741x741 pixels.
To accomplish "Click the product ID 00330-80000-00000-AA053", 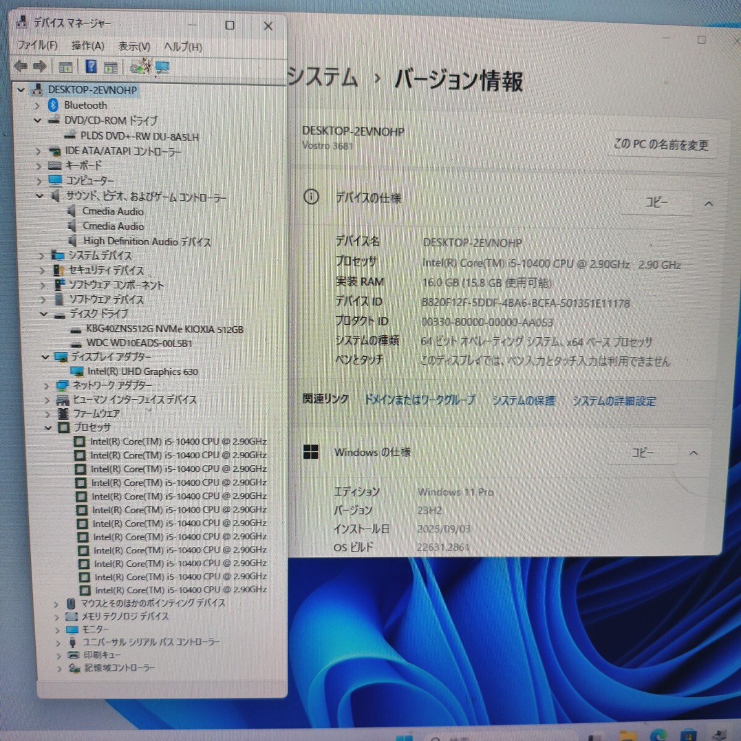I will pos(487,322).
